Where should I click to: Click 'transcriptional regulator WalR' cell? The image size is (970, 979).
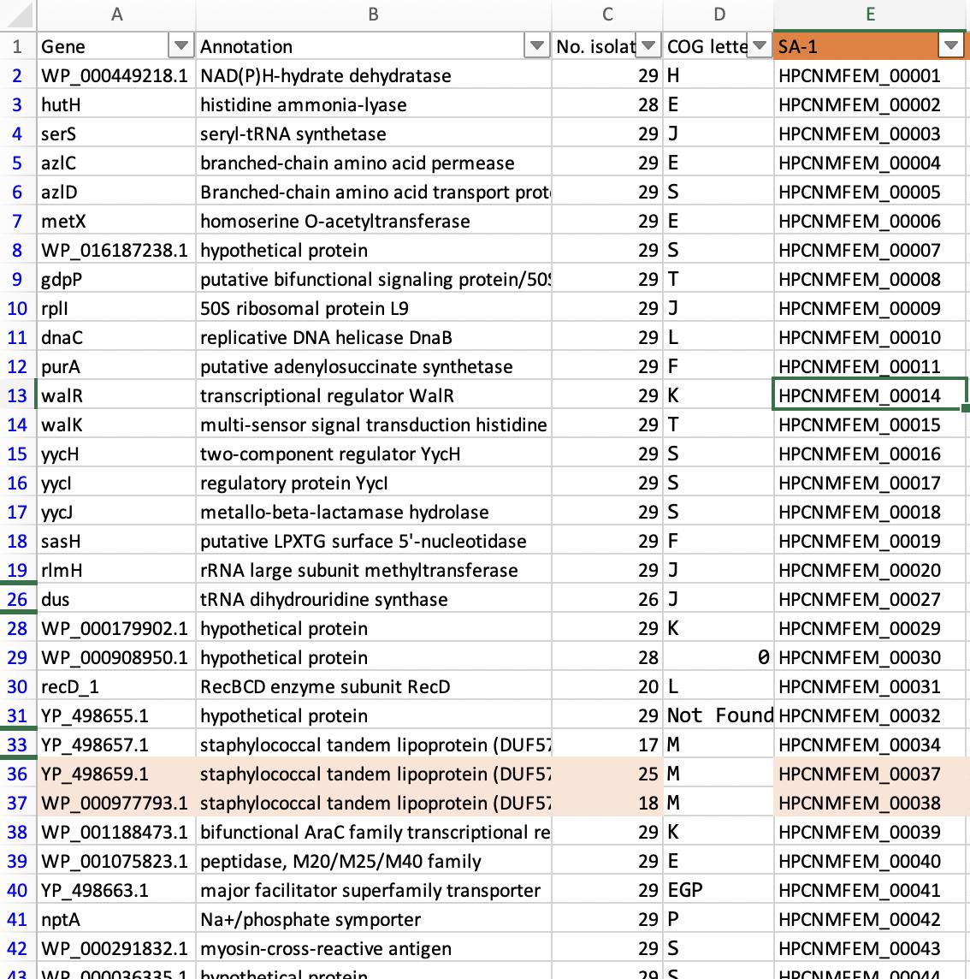point(374,396)
